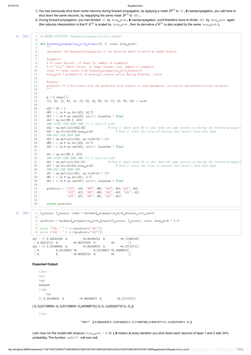Click the 'gradients = {"dZ3": dZ3' dictionary line
This screenshot has height=355, width=251.
click(93, 189)
